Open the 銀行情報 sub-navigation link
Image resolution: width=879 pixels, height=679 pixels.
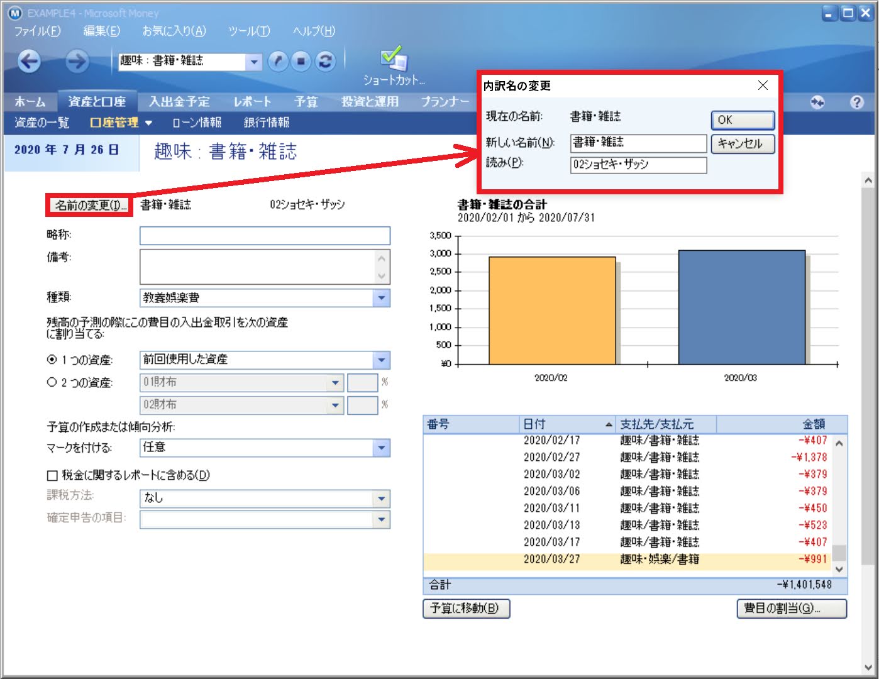point(267,123)
